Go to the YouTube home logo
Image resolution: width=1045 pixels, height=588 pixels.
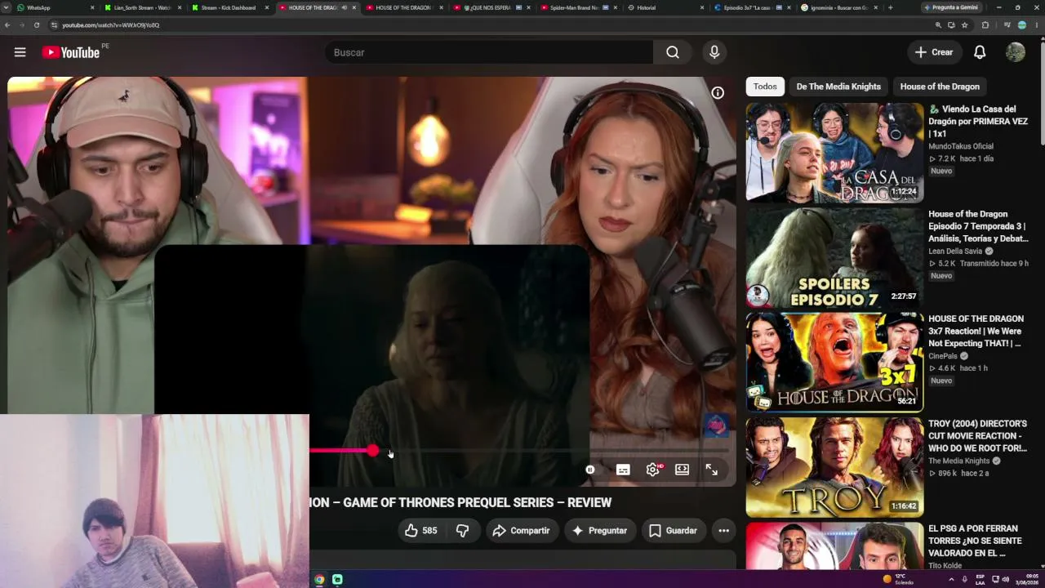click(x=72, y=52)
